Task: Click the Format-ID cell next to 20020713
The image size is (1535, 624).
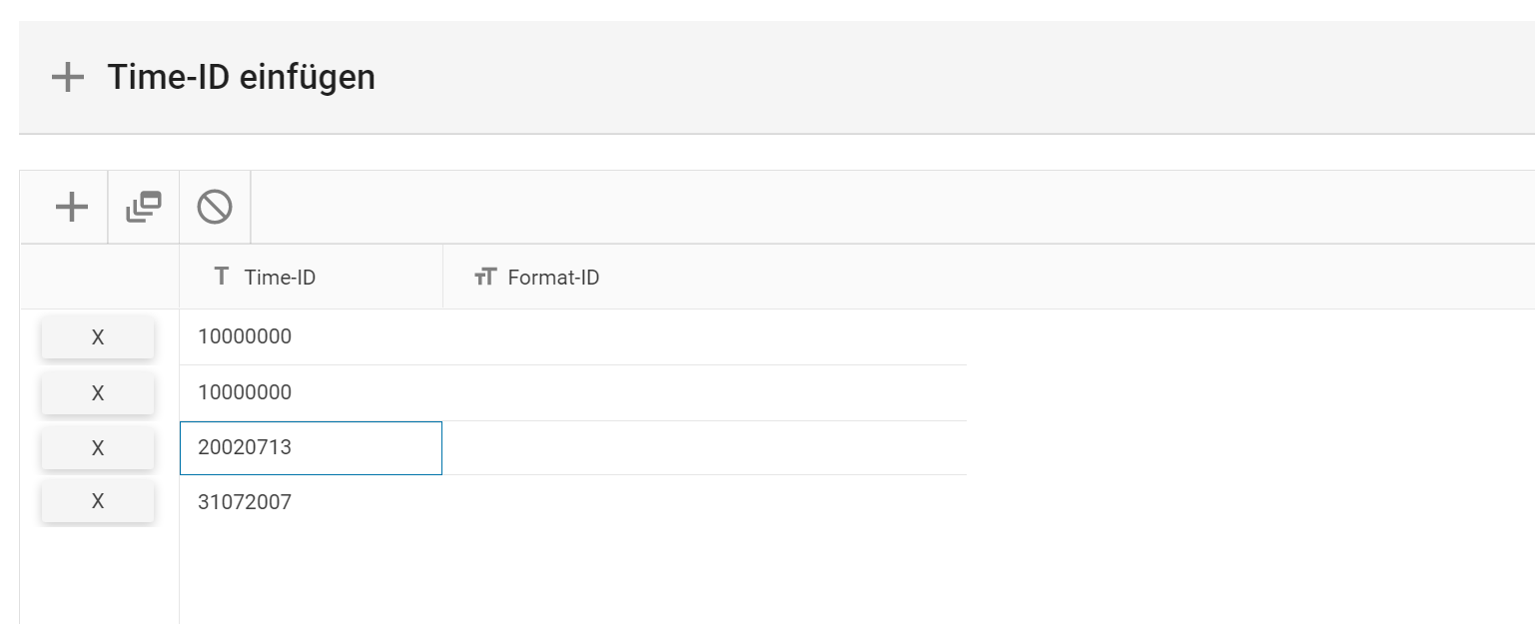Action: point(704,447)
